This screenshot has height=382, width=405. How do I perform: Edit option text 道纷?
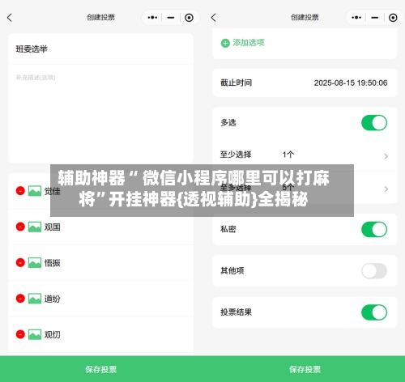pyautogui.click(x=53, y=299)
